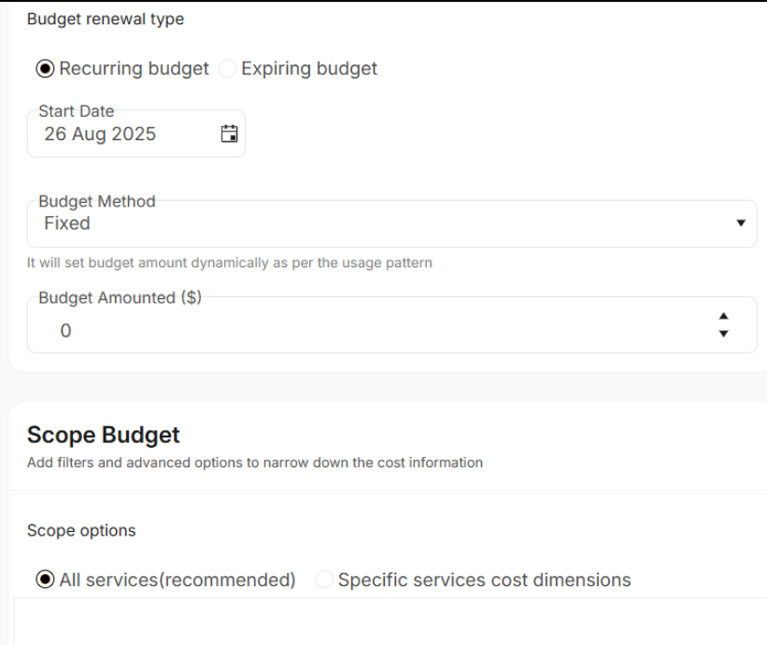
Task: Expand the Budget Method dropdown arrow
Action: [741, 223]
